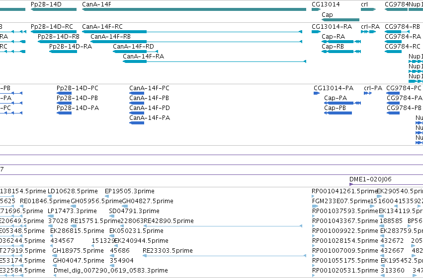Click EST GH04047.5prime

coord(78,261)
